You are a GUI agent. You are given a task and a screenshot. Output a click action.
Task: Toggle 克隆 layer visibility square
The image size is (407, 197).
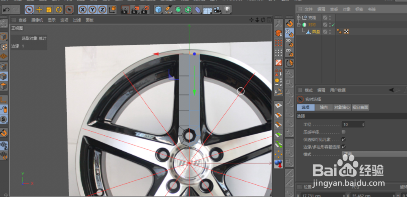click(x=325, y=17)
